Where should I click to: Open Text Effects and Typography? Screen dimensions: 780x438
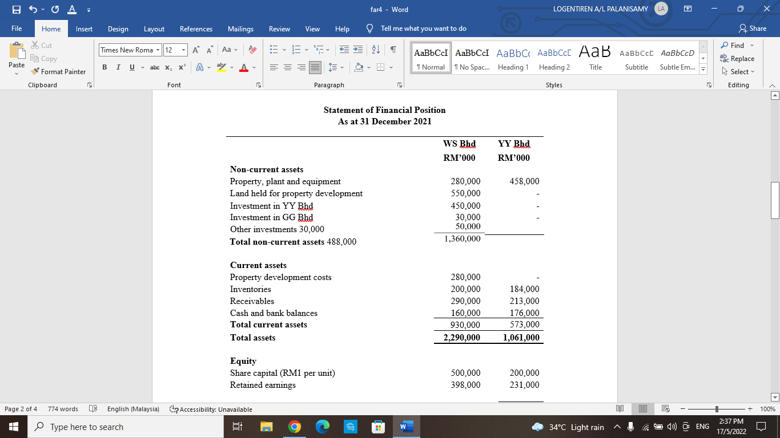200,67
